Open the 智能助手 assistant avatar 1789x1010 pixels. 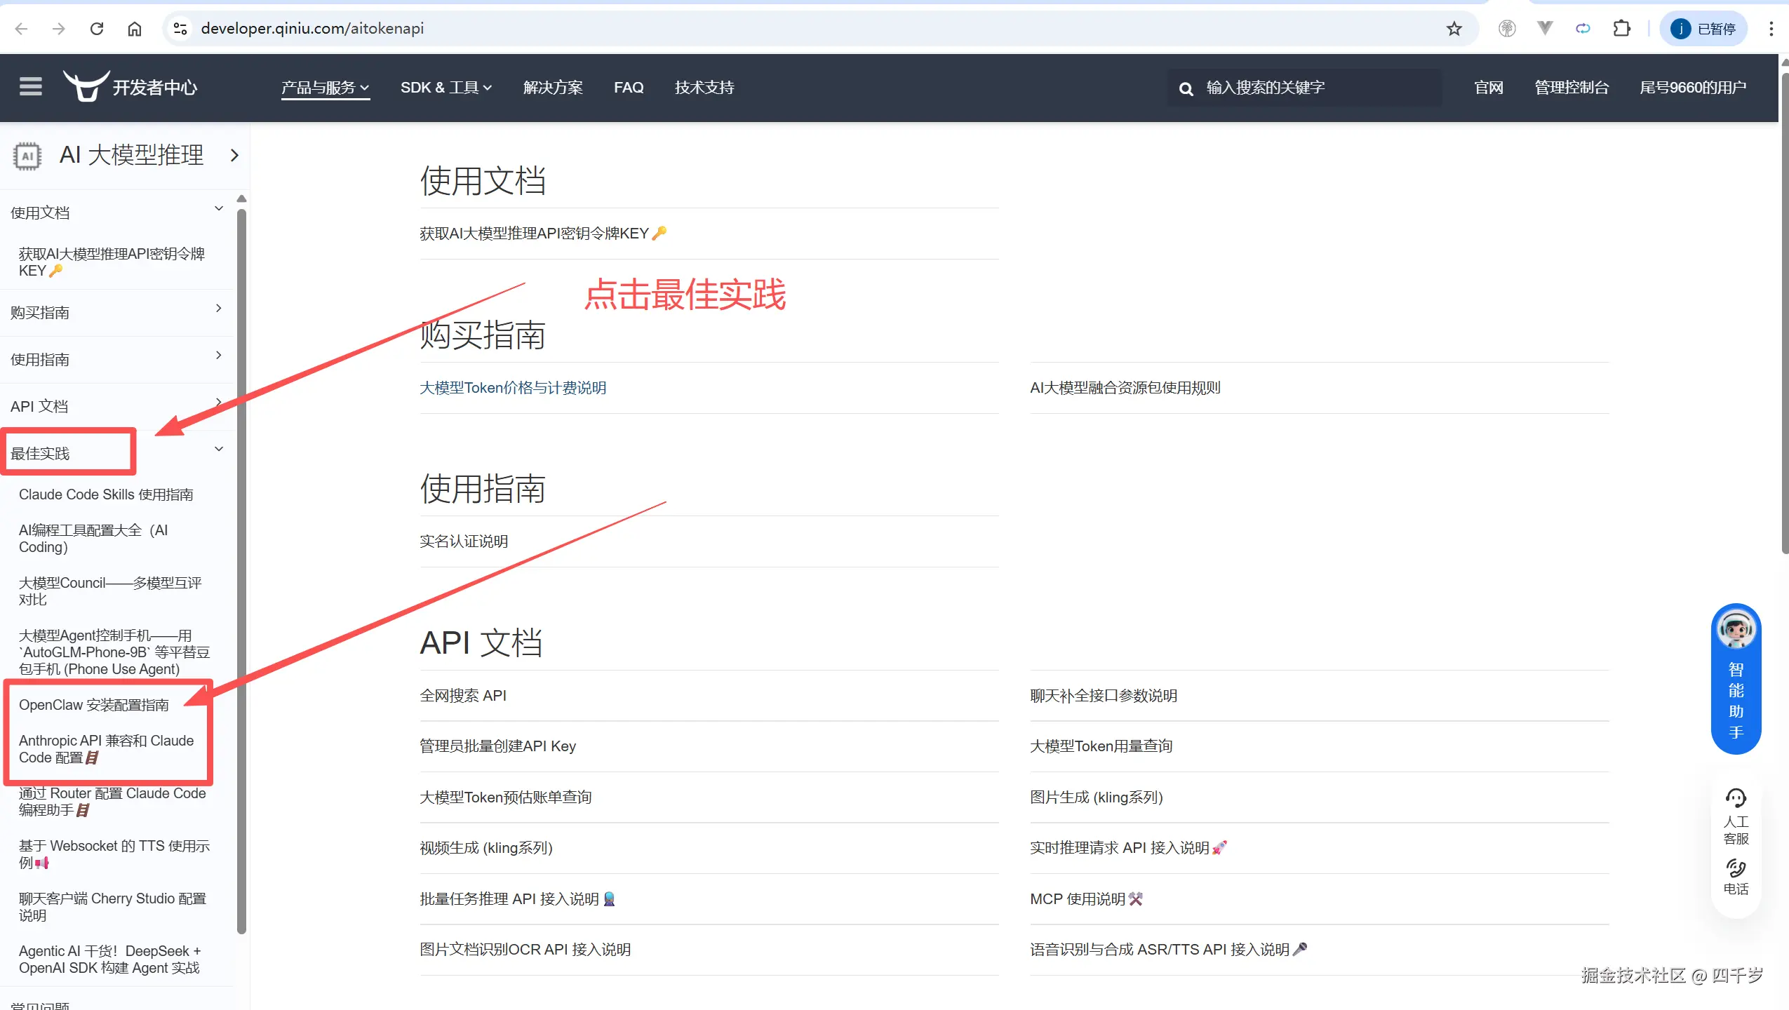pyautogui.click(x=1736, y=630)
